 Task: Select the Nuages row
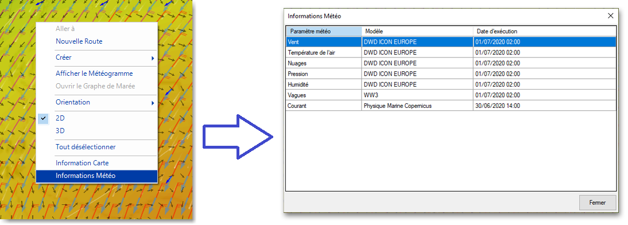(451, 63)
